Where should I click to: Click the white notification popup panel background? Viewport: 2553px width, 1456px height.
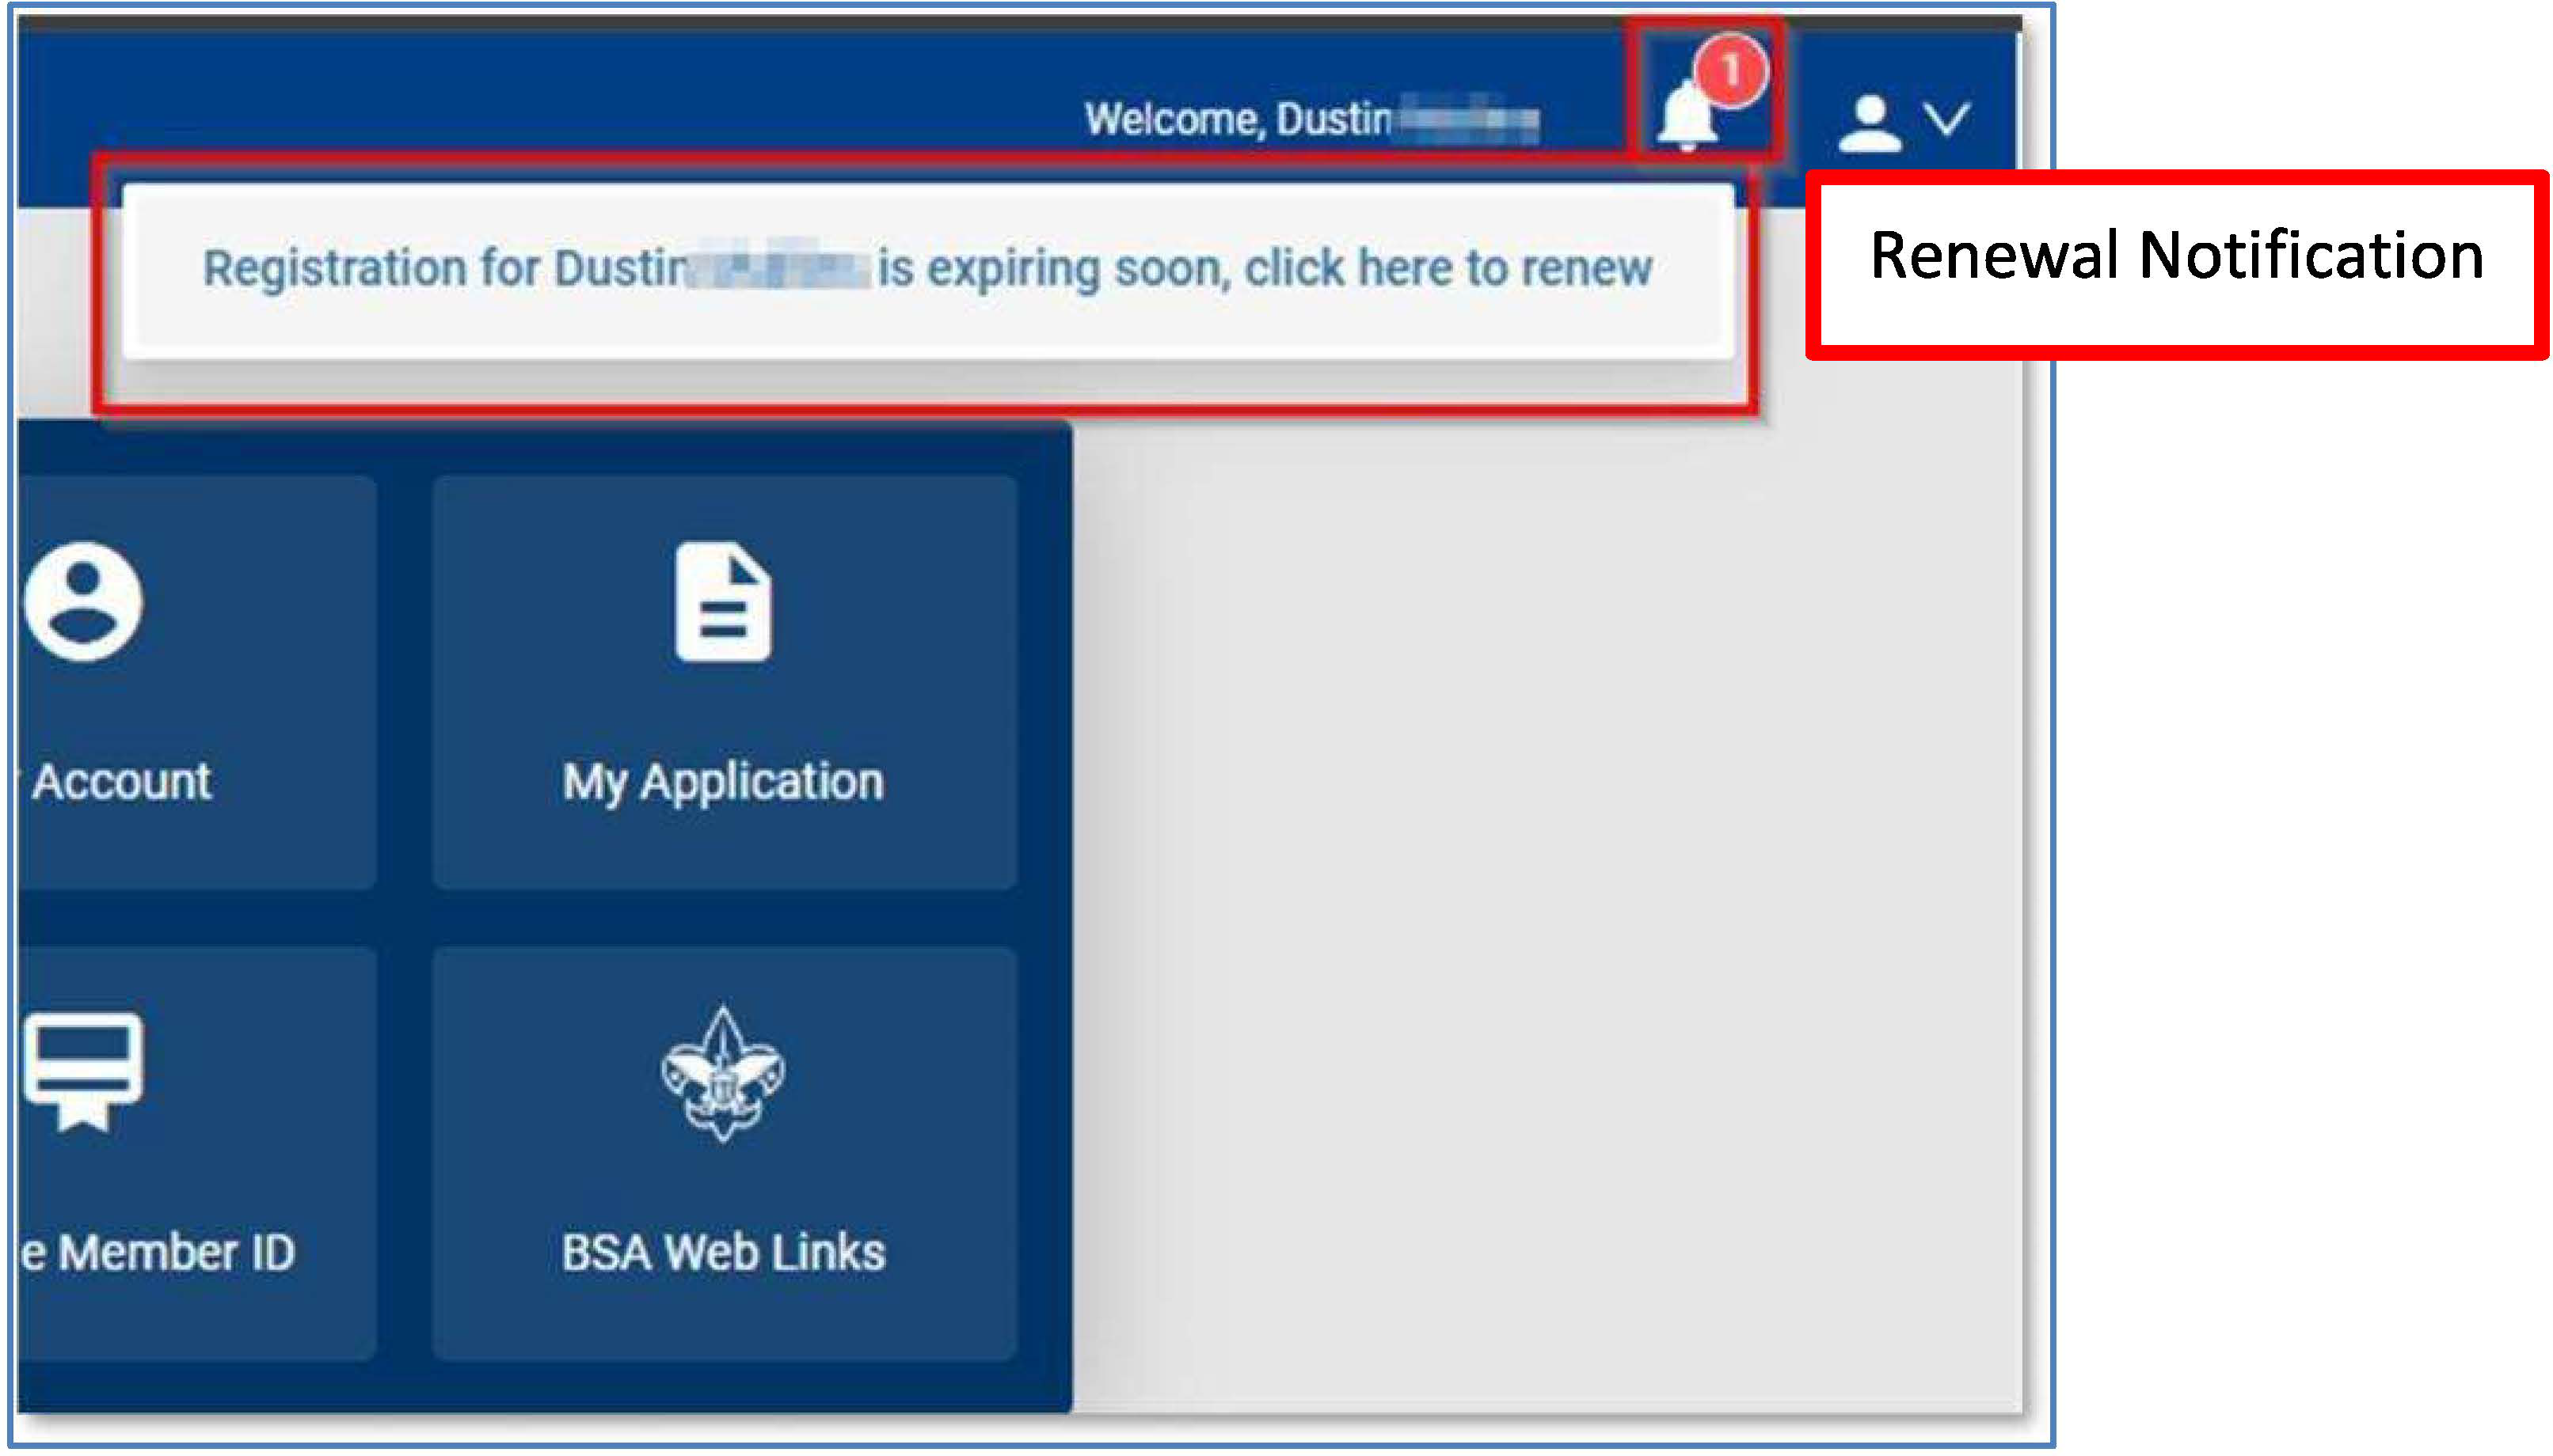tap(926, 330)
